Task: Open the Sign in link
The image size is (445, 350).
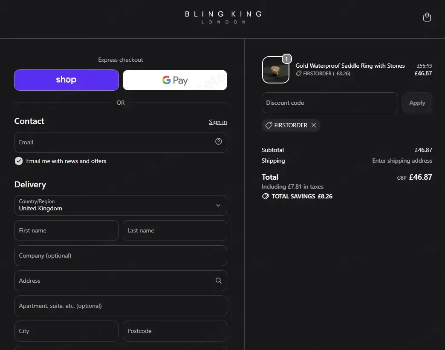Action: (x=218, y=122)
